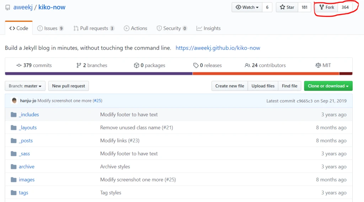Expand the Branch: master selector

tap(25, 86)
